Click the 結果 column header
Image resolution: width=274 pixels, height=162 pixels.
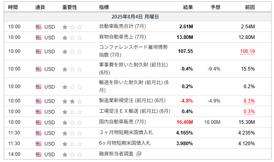coord(188,7)
